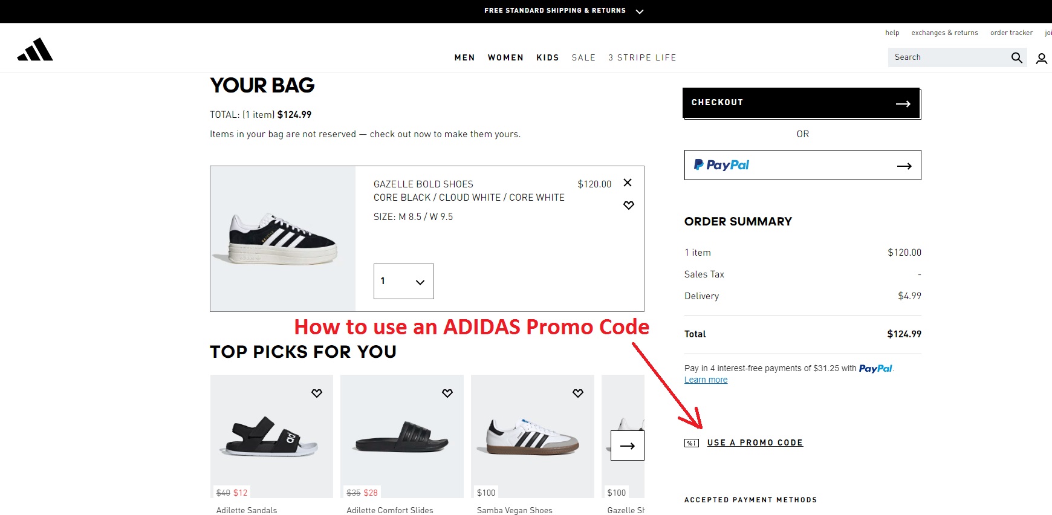Click USE A PROMO CODE link
This screenshot has width=1052, height=515.
click(755, 442)
